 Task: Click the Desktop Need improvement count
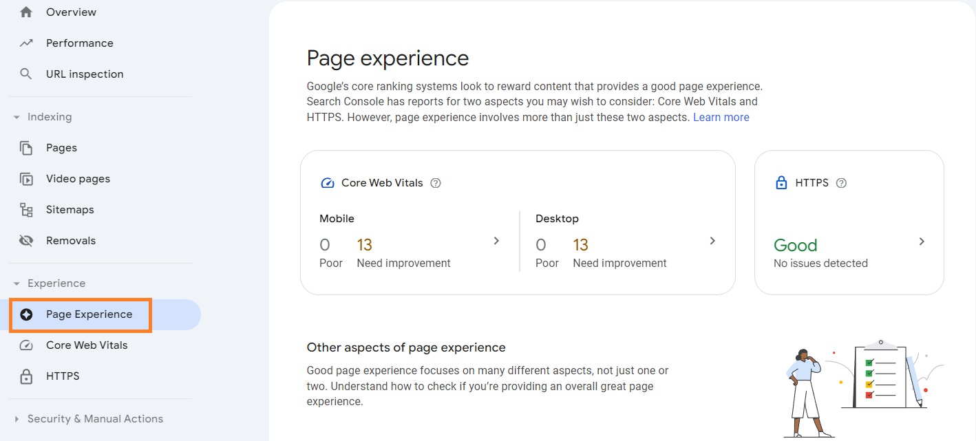point(580,244)
